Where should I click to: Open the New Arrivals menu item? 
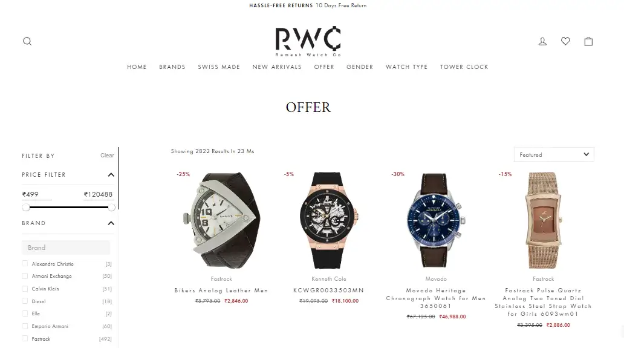coord(277,67)
